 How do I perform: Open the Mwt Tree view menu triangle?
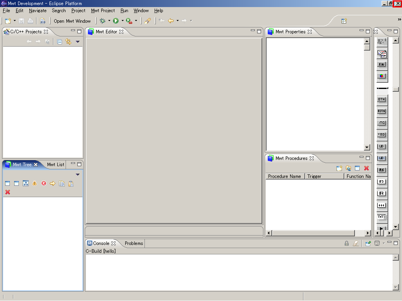[x=77, y=174]
